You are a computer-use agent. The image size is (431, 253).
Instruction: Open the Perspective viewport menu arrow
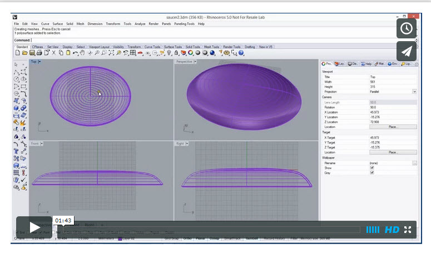point(195,62)
